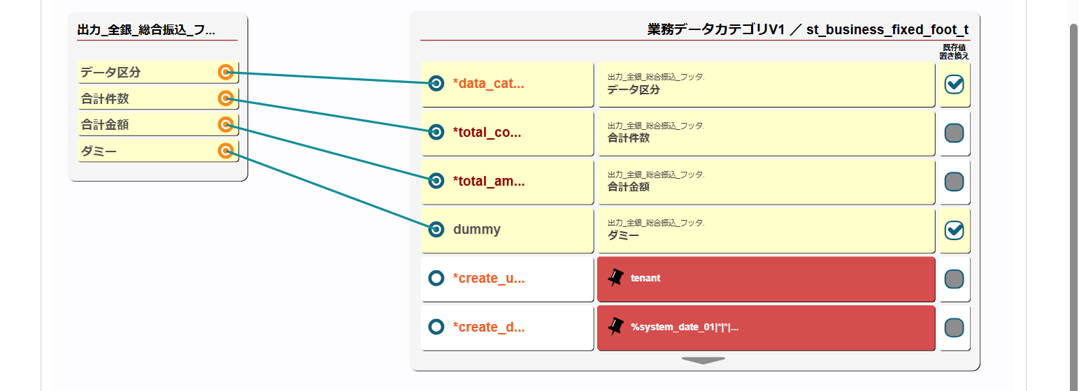The width and height of the screenshot is (1079, 391).
Task: Click orange connector on 合計金額 source field
Action: point(224,124)
